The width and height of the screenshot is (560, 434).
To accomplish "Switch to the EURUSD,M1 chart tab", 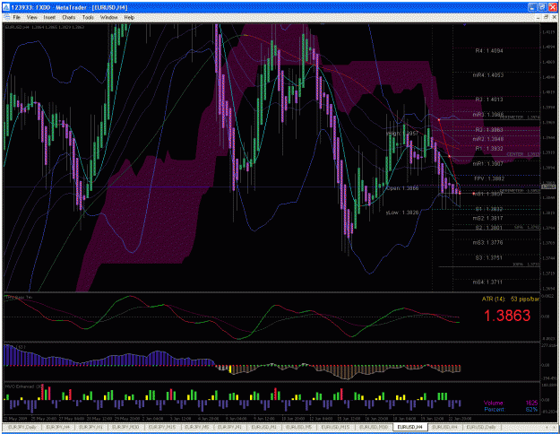I will click(263, 427).
